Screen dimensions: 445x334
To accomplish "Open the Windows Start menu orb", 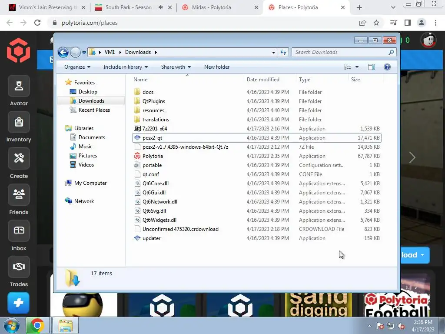I will 11,325.
